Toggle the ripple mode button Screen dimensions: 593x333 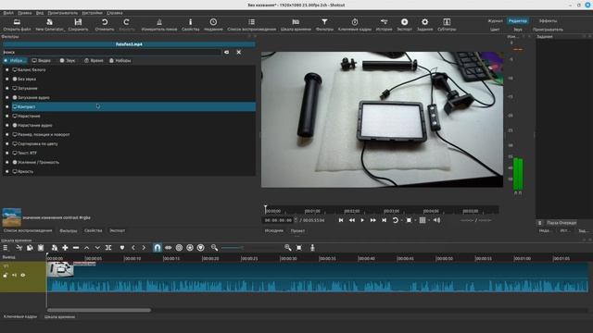(179, 248)
